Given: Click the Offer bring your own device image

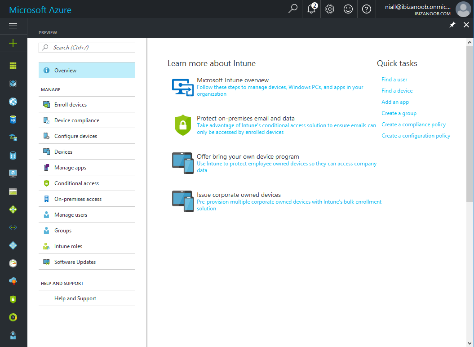Looking at the screenshot, I should [x=182, y=163].
